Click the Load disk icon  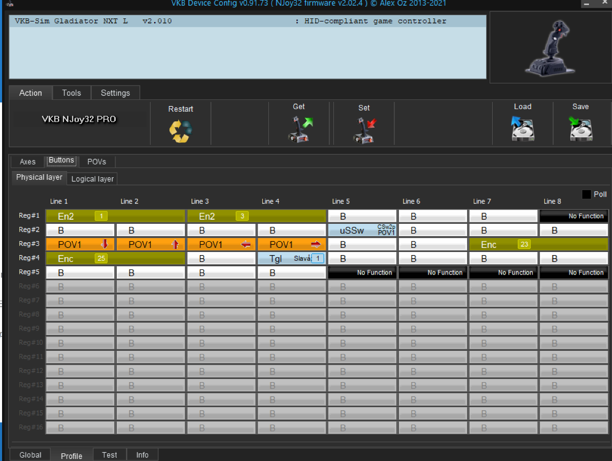tap(522, 128)
